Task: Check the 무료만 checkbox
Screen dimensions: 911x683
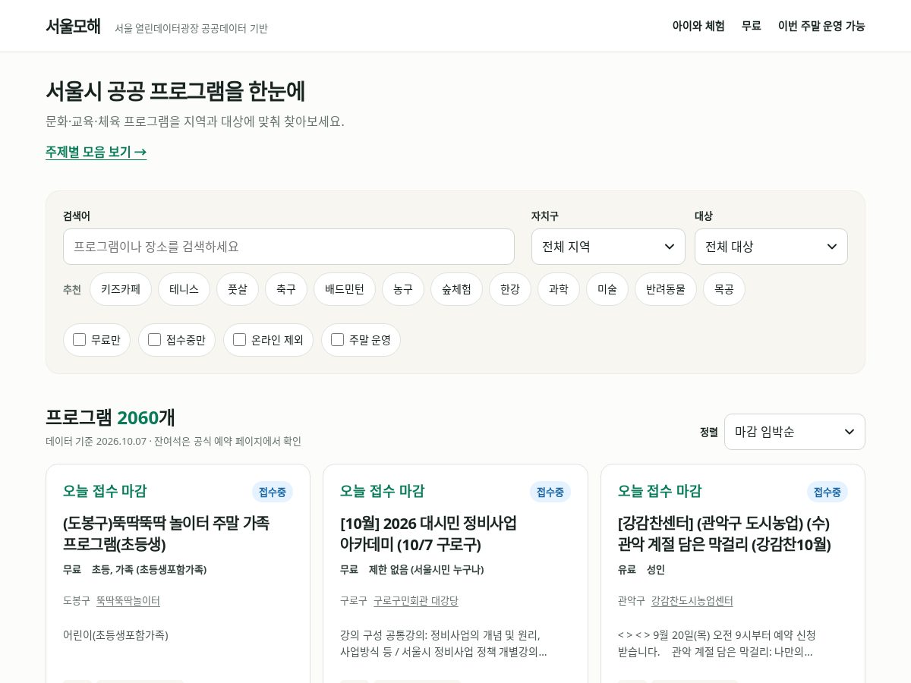Action: coord(79,340)
